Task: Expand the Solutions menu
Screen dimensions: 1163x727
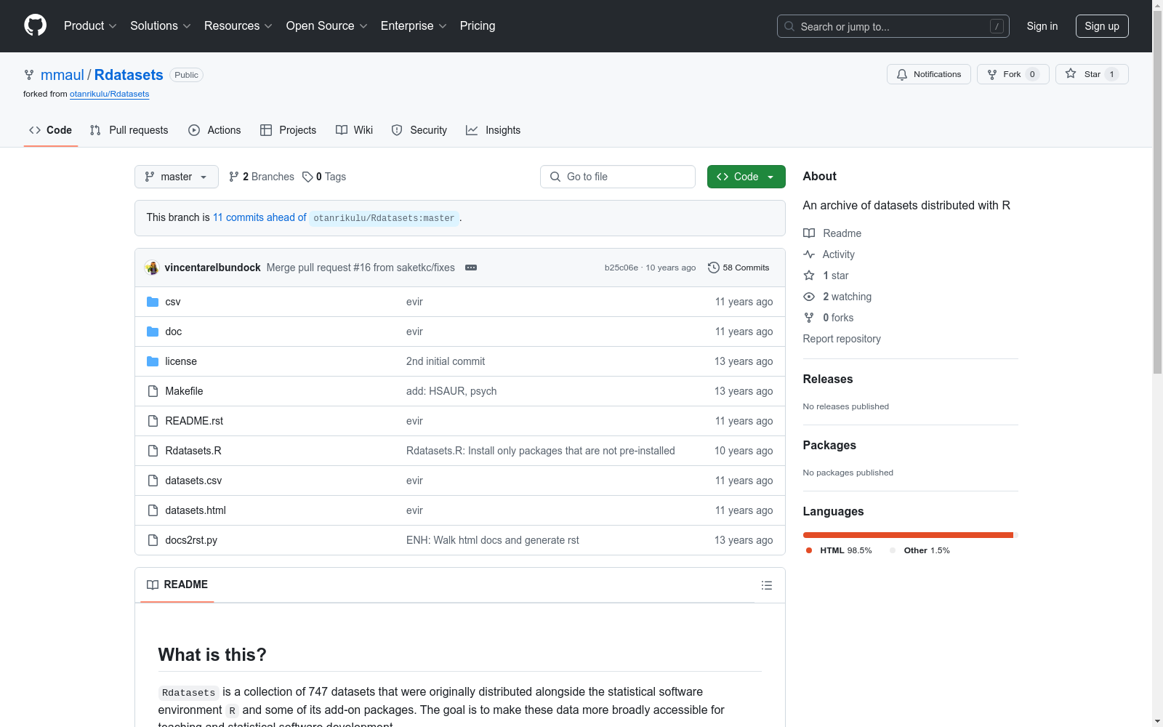Action: pyautogui.click(x=161, y=25)
